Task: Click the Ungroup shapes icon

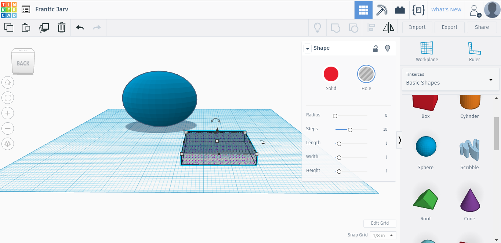Action: coord(353,28)
